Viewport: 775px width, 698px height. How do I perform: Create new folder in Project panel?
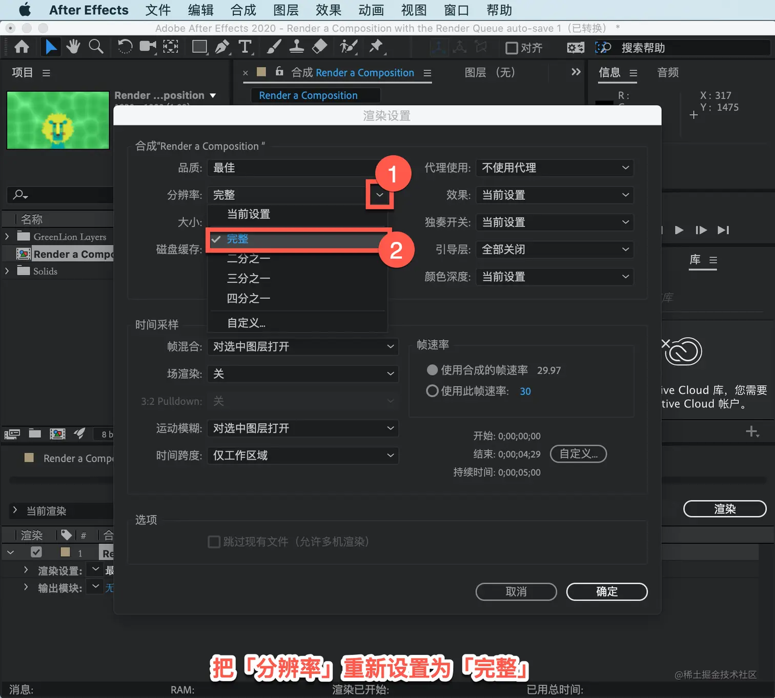35,434
